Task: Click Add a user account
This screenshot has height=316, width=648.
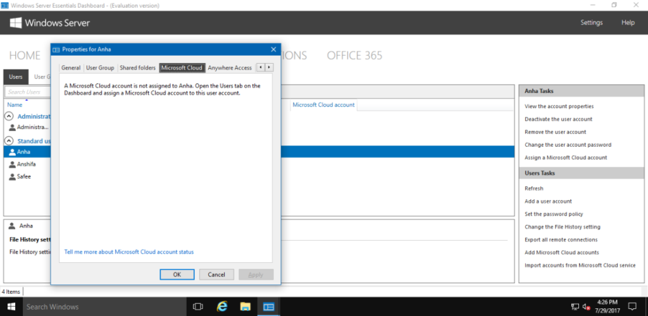Action: click(x=548, y=202)
